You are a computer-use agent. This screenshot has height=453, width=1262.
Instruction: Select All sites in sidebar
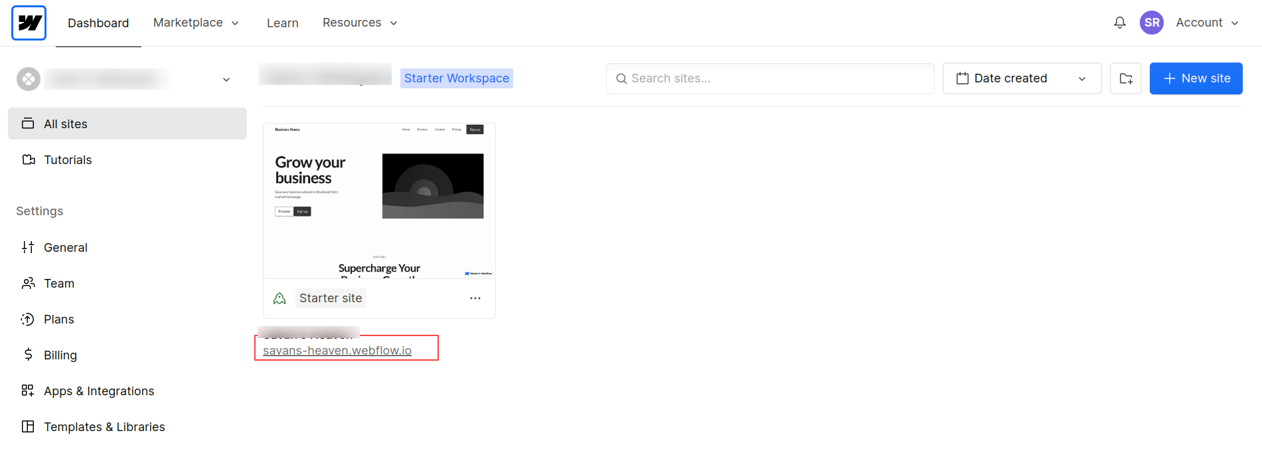(x=127, y=124)
